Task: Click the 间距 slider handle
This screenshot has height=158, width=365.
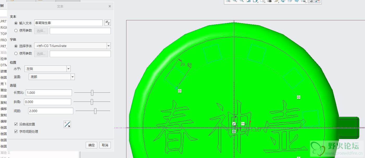Action: click(x=95, y=111)
